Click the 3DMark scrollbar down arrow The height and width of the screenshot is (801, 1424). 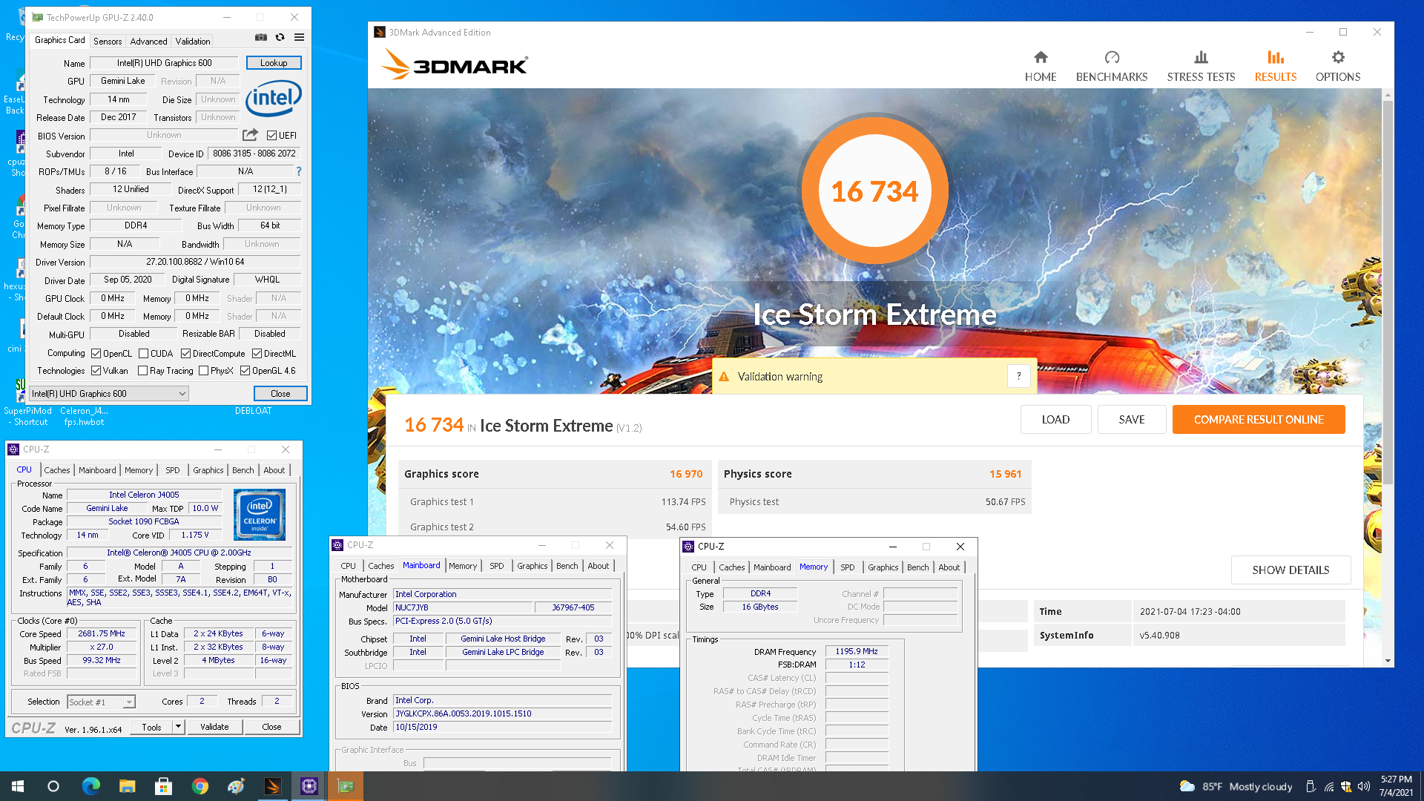pyautogui.click(x=1388, y=661)
